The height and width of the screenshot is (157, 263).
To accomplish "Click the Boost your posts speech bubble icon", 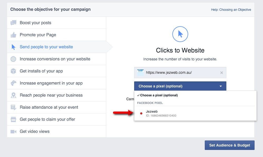I will tap(13, 23).
